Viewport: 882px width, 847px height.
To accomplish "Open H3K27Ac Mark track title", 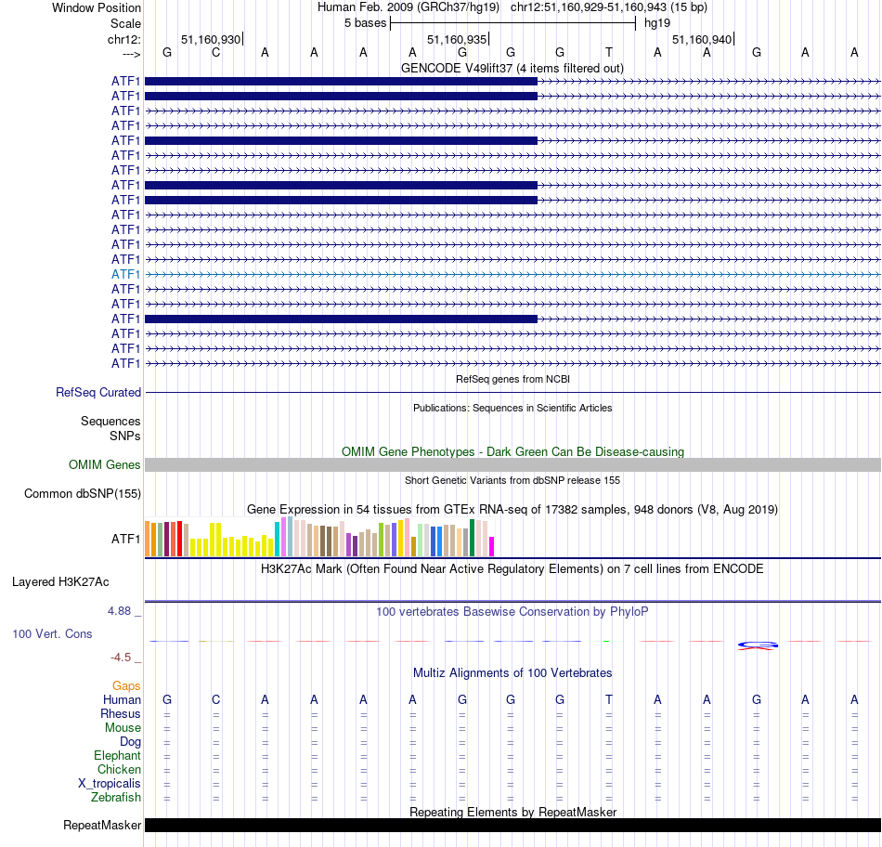I will [512, 569].
